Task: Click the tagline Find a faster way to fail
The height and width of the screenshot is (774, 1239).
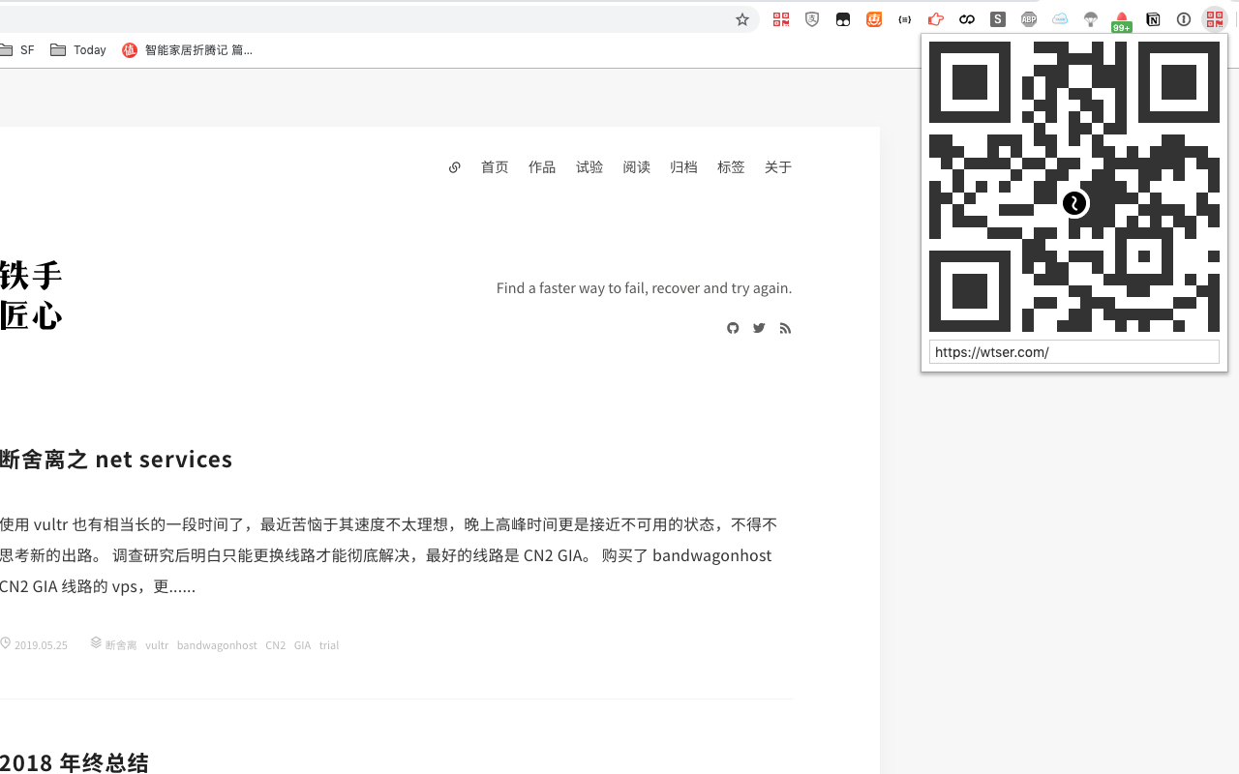Action: [x=644, y=288]
